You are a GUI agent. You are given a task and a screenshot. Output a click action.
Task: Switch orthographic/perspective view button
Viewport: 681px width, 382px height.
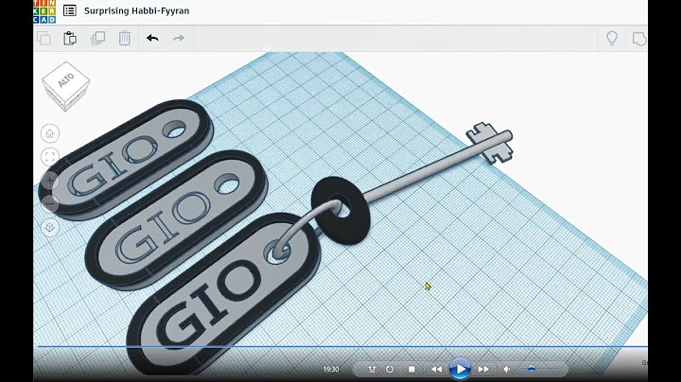click(50, 227)
